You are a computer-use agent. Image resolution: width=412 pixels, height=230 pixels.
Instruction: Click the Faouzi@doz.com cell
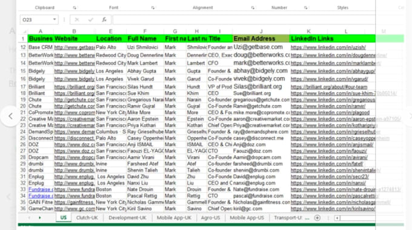[x=261, y=151]
